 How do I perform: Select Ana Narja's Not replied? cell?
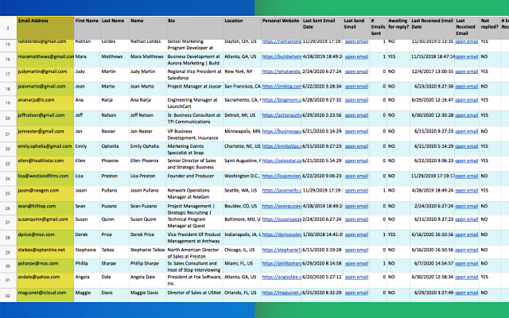[x=485, y=101]
